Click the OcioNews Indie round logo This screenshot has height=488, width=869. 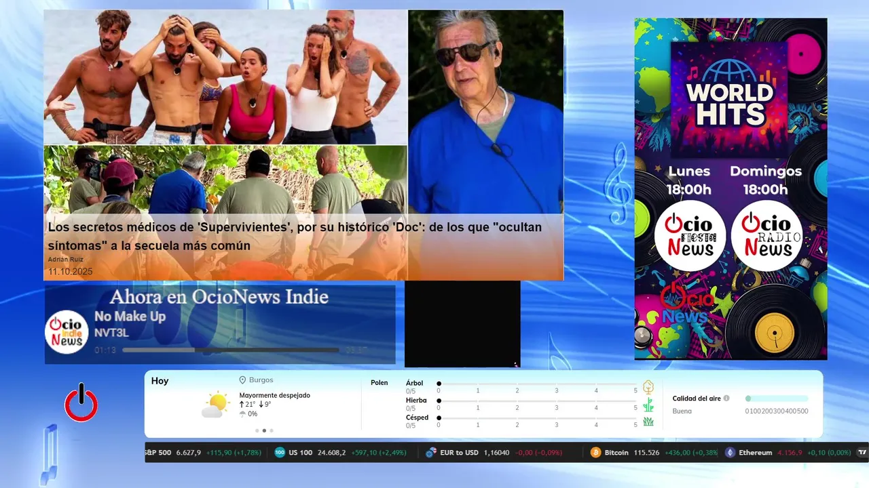(67, 332)
